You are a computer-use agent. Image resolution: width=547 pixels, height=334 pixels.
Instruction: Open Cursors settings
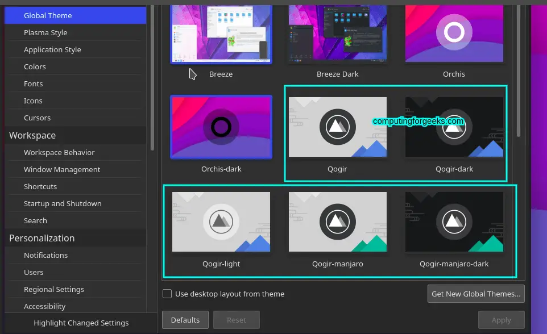point(76,118)
